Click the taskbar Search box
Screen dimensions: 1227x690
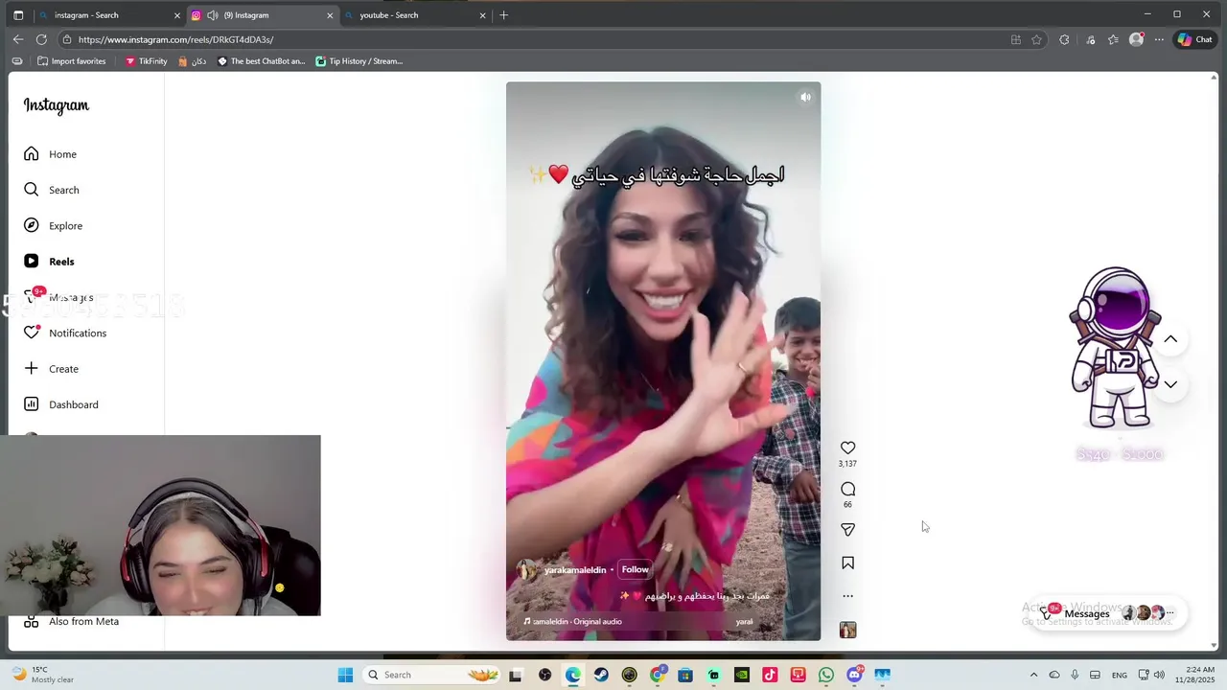pos(433,675)
